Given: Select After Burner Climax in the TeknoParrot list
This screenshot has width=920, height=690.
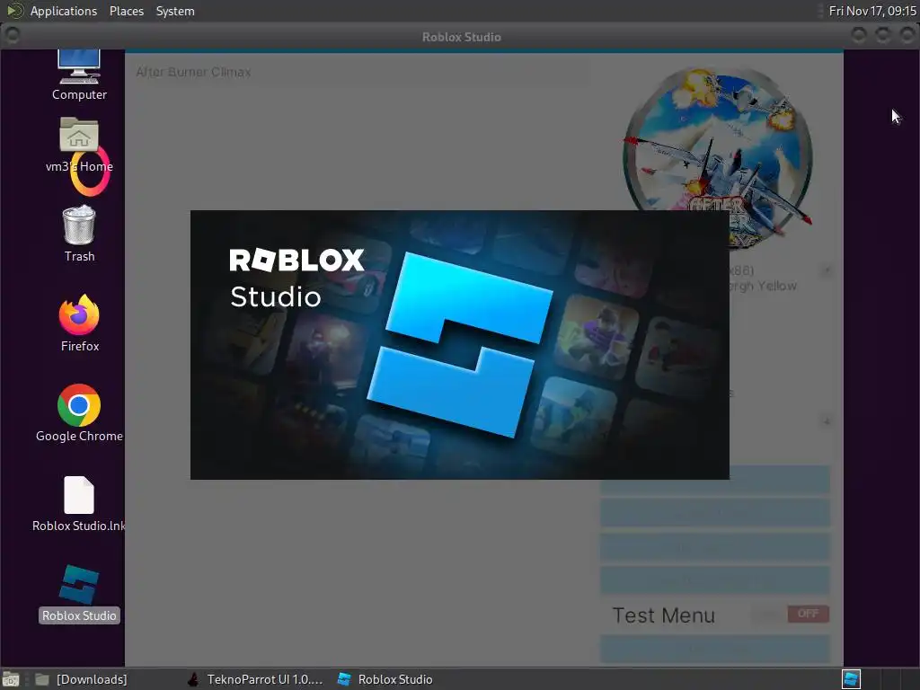Looking at the screenshot, I should point(193,72).
